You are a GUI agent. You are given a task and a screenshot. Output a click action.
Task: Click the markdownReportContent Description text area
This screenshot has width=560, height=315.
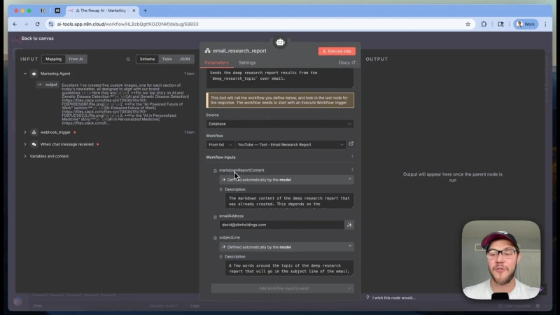pyautogui.click(x=289, y=201)
